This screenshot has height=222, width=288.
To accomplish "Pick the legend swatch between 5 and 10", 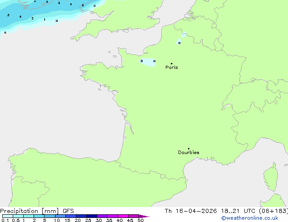I will pos(50,216).
